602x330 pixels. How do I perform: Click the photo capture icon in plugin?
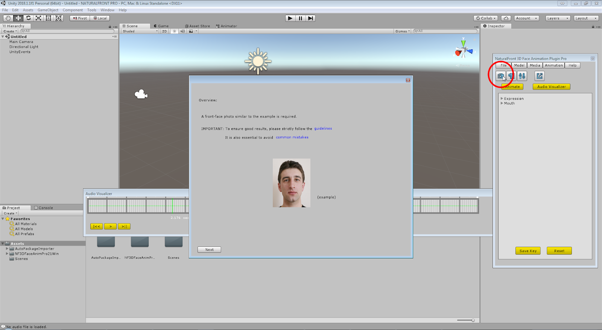tap(501, 76)
